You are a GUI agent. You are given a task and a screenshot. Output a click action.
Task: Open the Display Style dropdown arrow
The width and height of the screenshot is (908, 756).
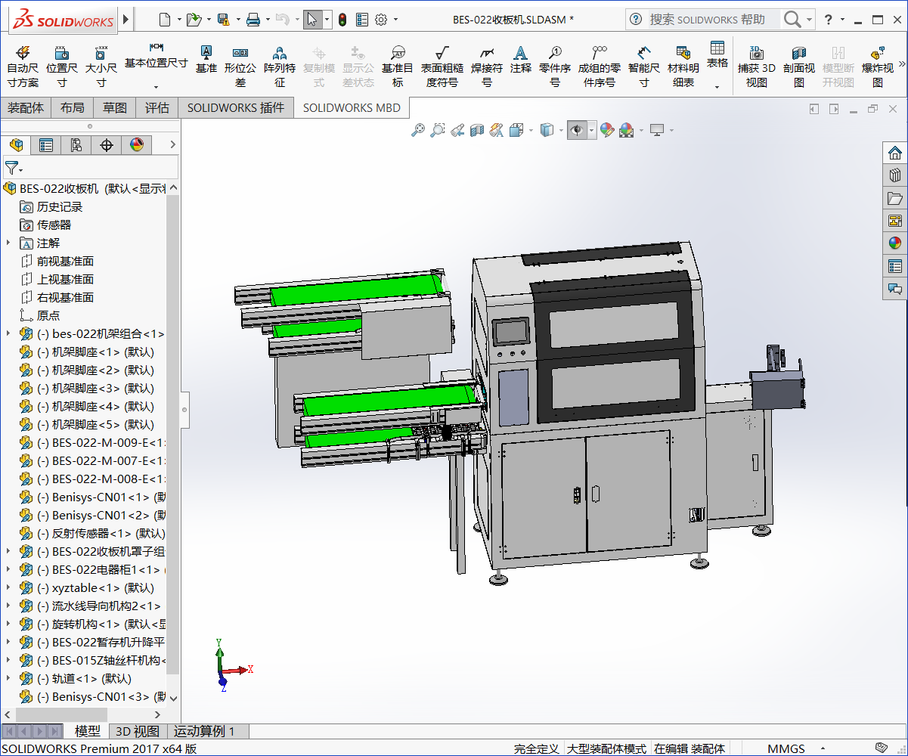click(561, 129)
